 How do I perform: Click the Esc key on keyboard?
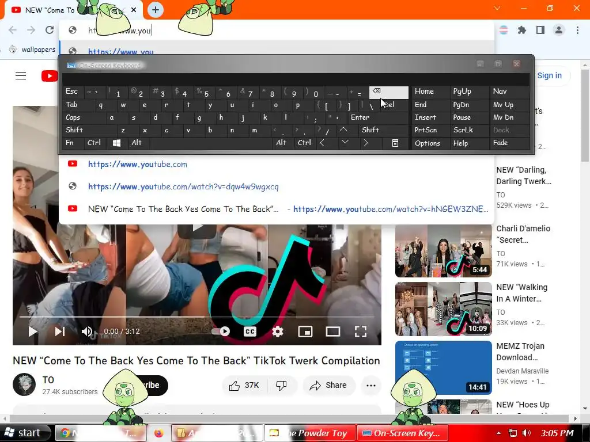73,92
